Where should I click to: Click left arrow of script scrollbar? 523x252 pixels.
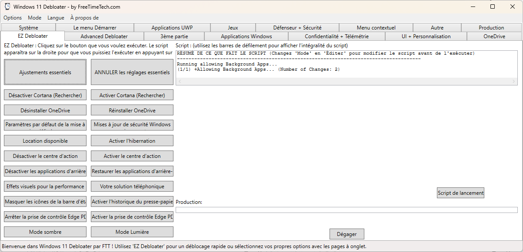coord(180,81)
